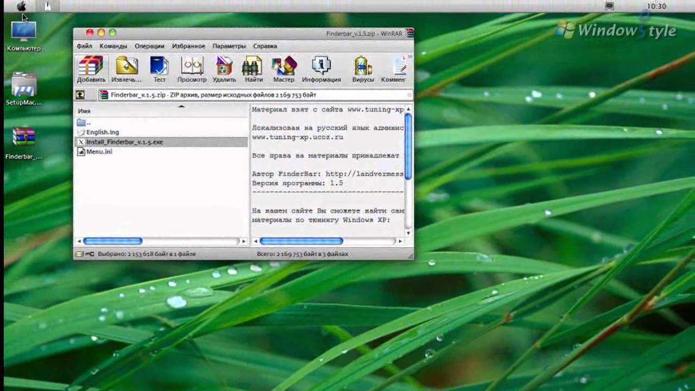
Task: Click comment pane vertical scrollbar thumb
Action: [x=408, y=146]
